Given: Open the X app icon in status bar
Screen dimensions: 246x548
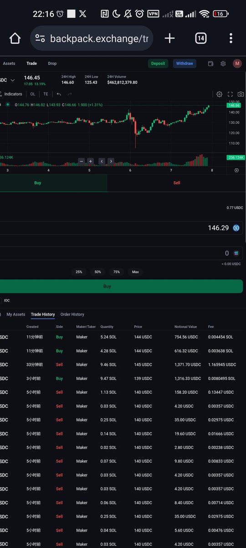Looking at the screenshot, I should (82, 14).
